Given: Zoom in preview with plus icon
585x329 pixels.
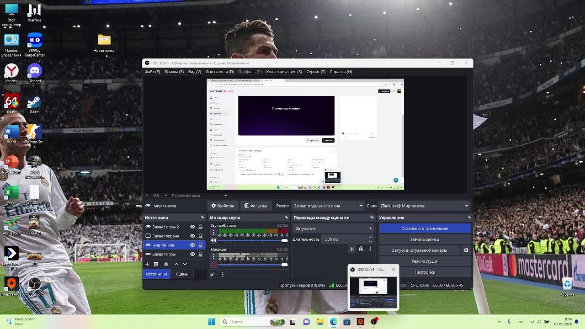Looking at the screenshot, I should 166,196.
